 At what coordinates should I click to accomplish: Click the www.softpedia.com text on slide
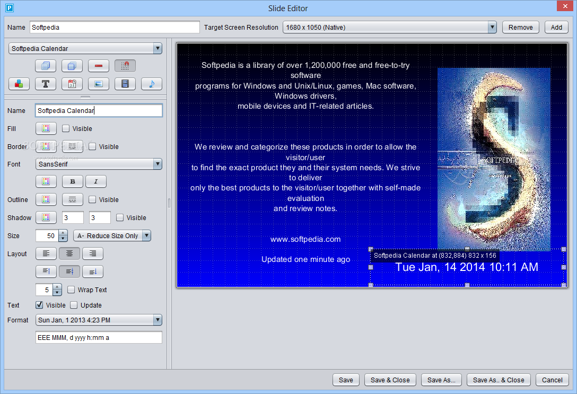305,239
